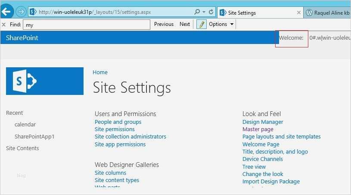
Task: Click the browser forward arrow button
Action: coord(22,12)
